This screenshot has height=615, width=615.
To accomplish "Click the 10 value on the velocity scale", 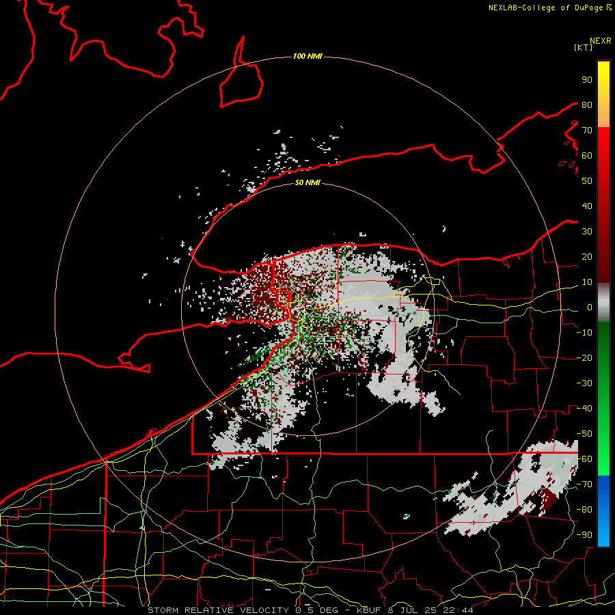I will 587,282.
